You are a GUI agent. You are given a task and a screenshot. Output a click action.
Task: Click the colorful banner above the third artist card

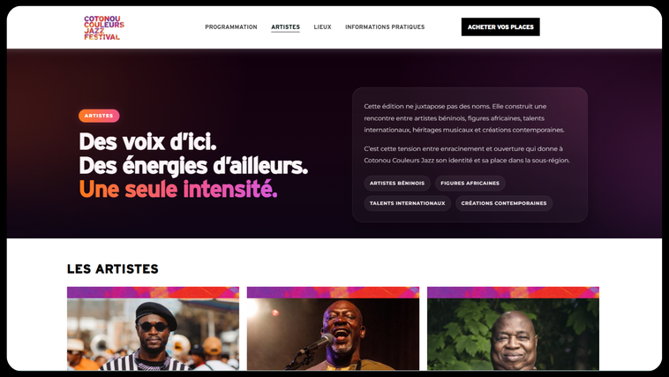click(513, 292)
